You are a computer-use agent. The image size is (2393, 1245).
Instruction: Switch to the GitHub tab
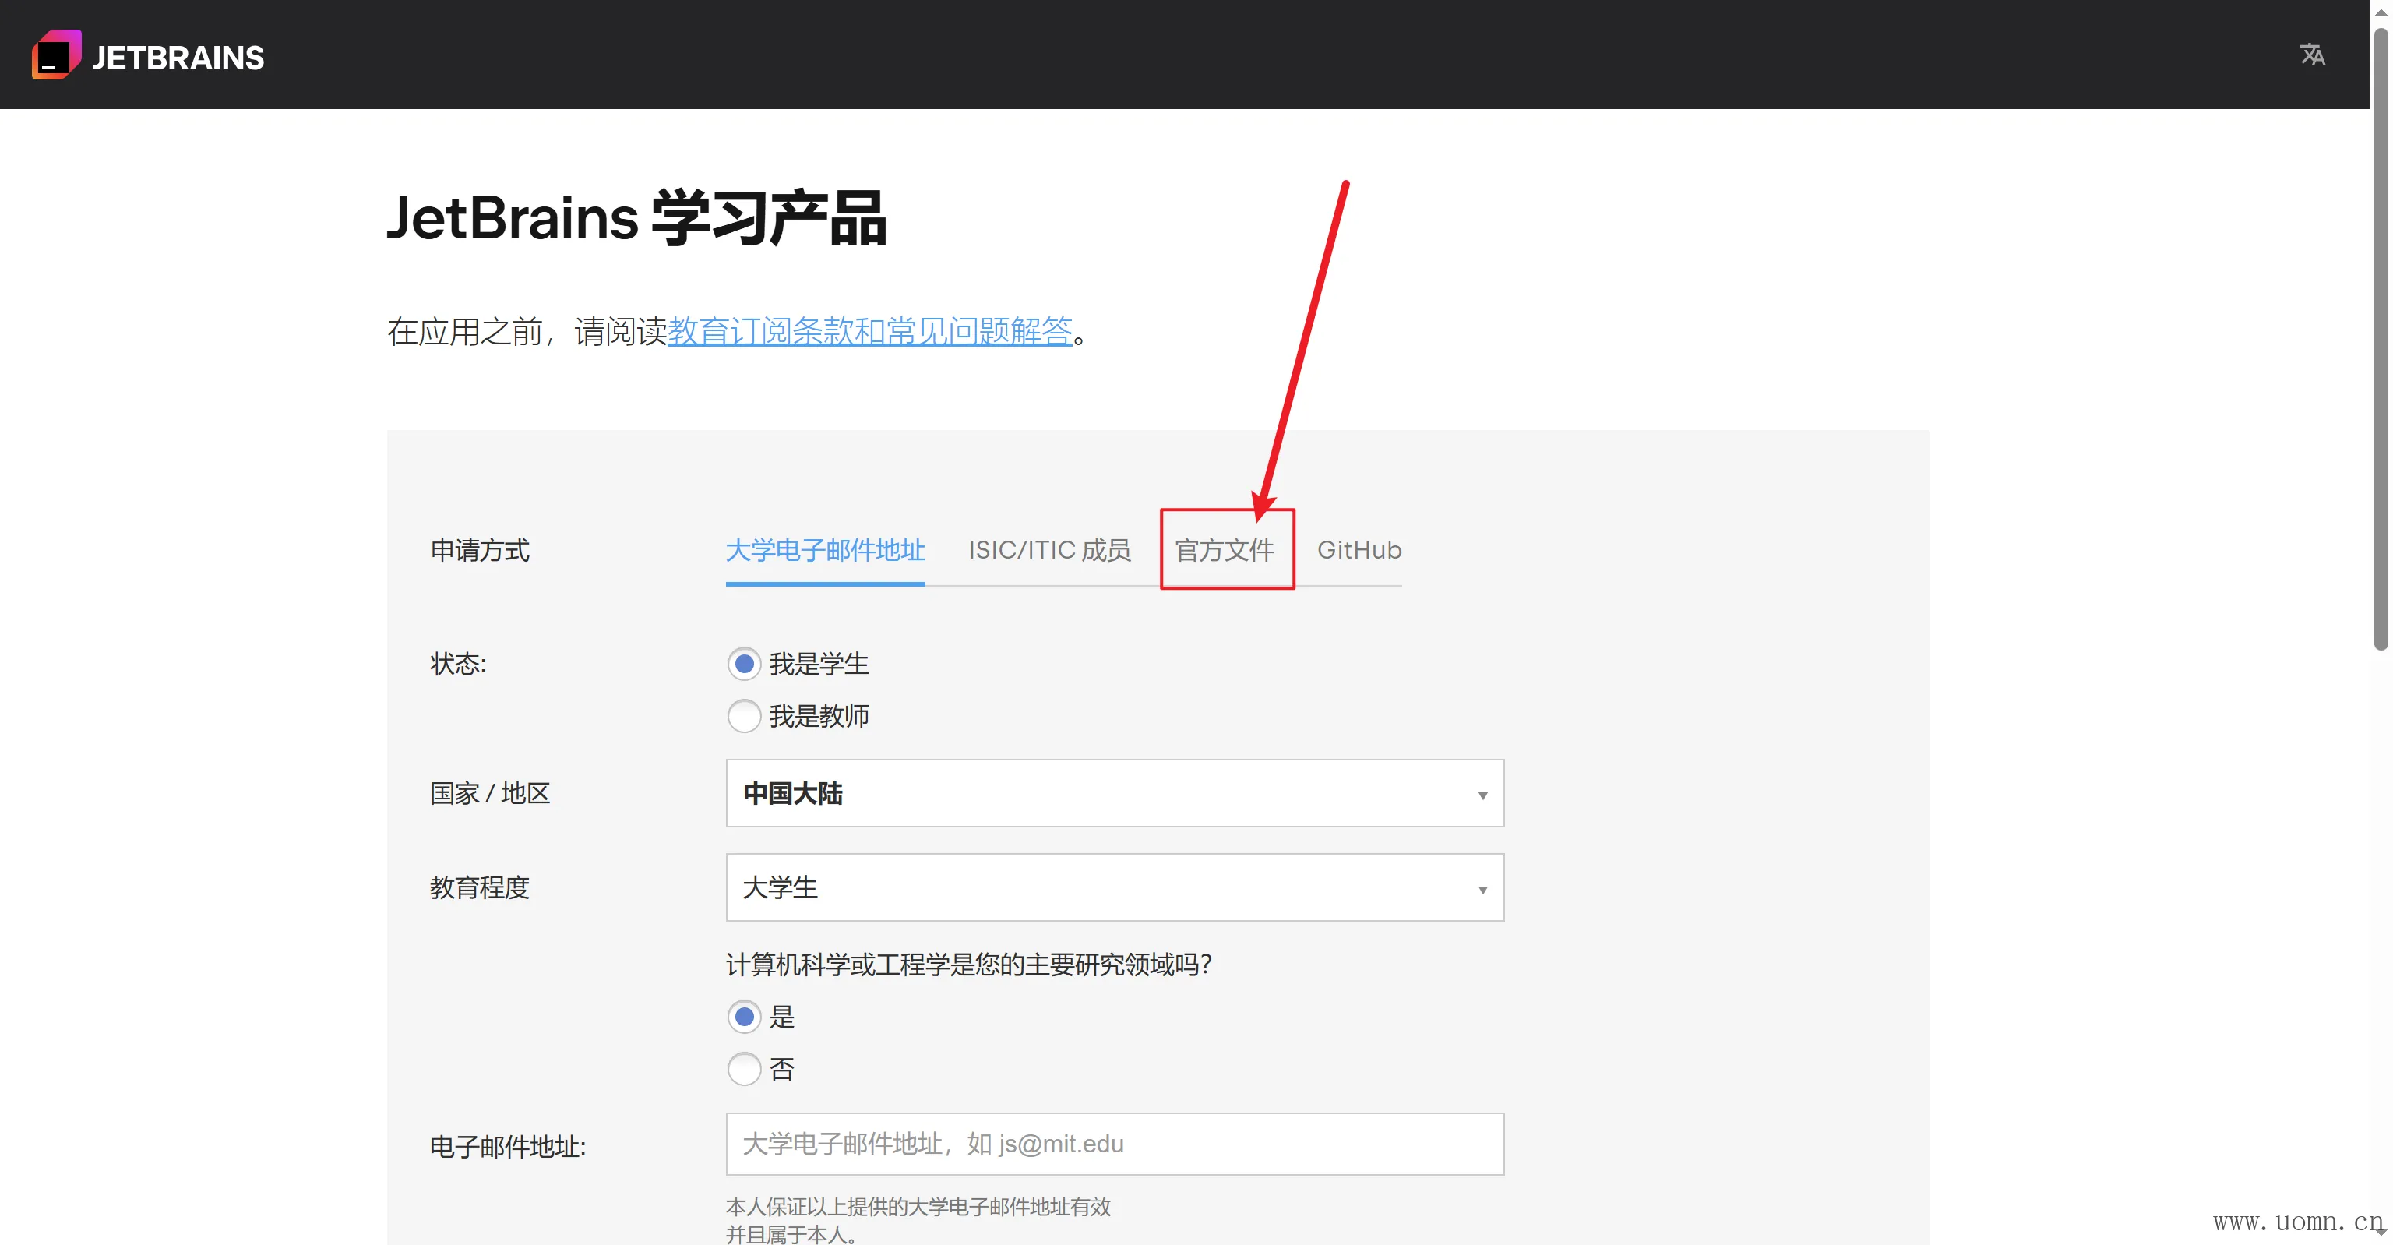(1359, 550)
